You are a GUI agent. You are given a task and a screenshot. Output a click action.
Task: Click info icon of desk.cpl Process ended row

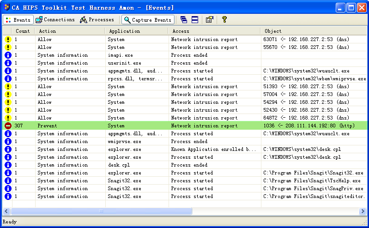(8, 165)
